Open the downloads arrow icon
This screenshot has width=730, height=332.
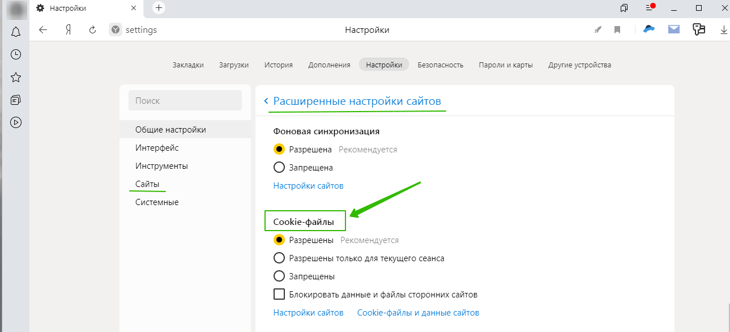point(724,30)
